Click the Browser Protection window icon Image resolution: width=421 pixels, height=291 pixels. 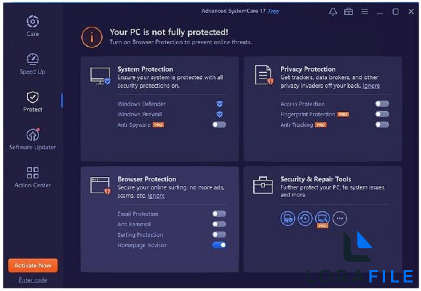click(x=100, y=185)
